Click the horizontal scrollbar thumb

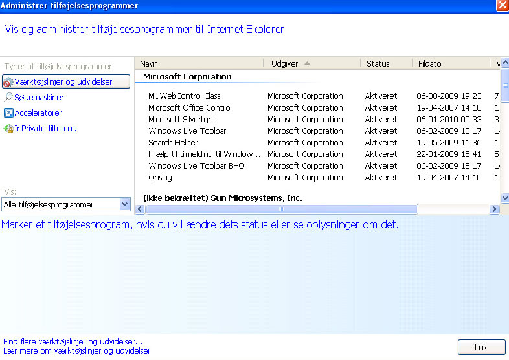click(282, 209)
